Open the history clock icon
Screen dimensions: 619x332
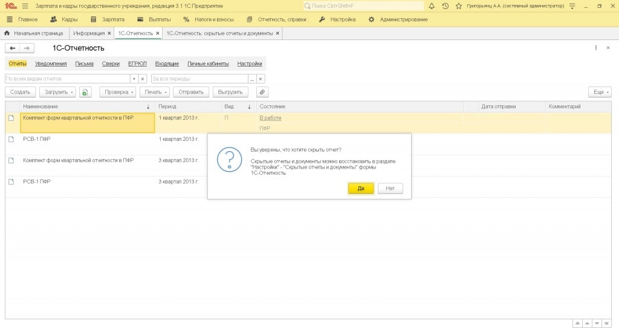[445, 6]
